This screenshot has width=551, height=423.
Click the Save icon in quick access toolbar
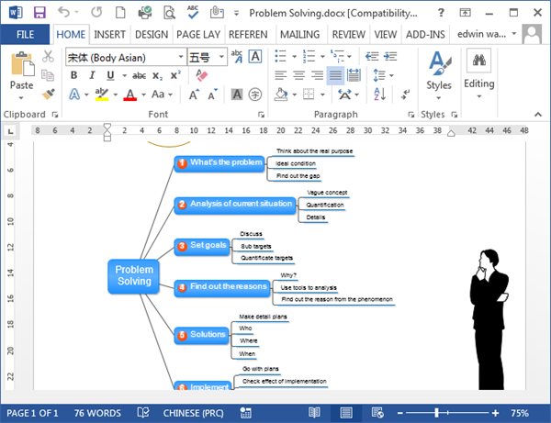tap(38, 13)
